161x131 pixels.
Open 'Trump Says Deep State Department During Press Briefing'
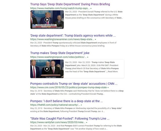pyautogui.click(x=70, y=4)
